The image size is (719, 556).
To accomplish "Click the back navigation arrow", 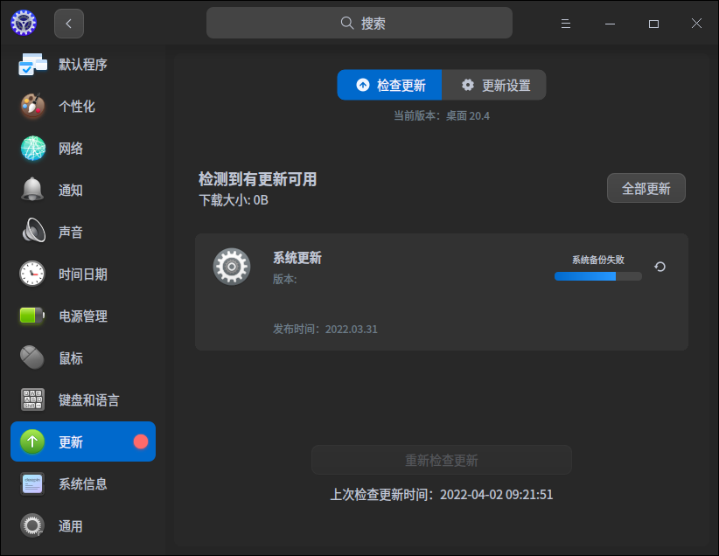I will pyautogui.click(x=69, y=24).
